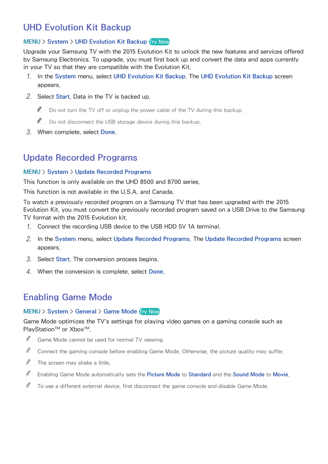Click the Enabling Game Mode heading
This screenshot has height=464, width=328.
(68, 297)
